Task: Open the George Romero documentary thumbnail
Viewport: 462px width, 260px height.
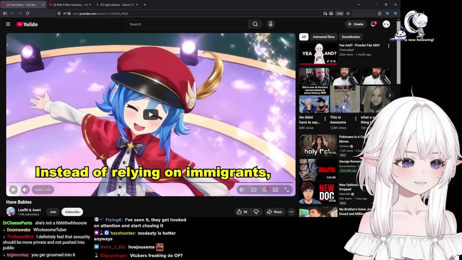Action: coord(318,169)
